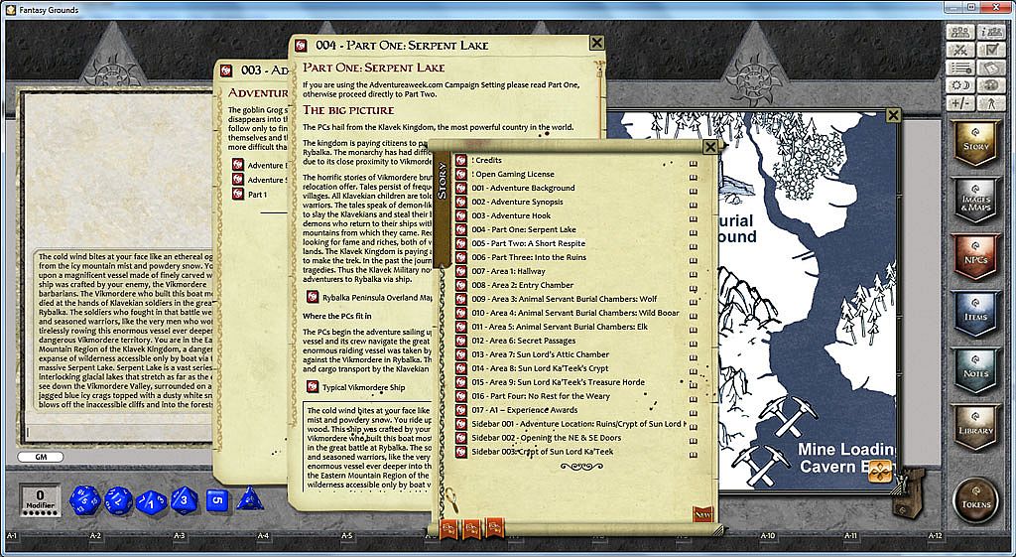Select 006 - Part Three: Into the Ruins
The image size is (1016, 557).
pos(529,257)
